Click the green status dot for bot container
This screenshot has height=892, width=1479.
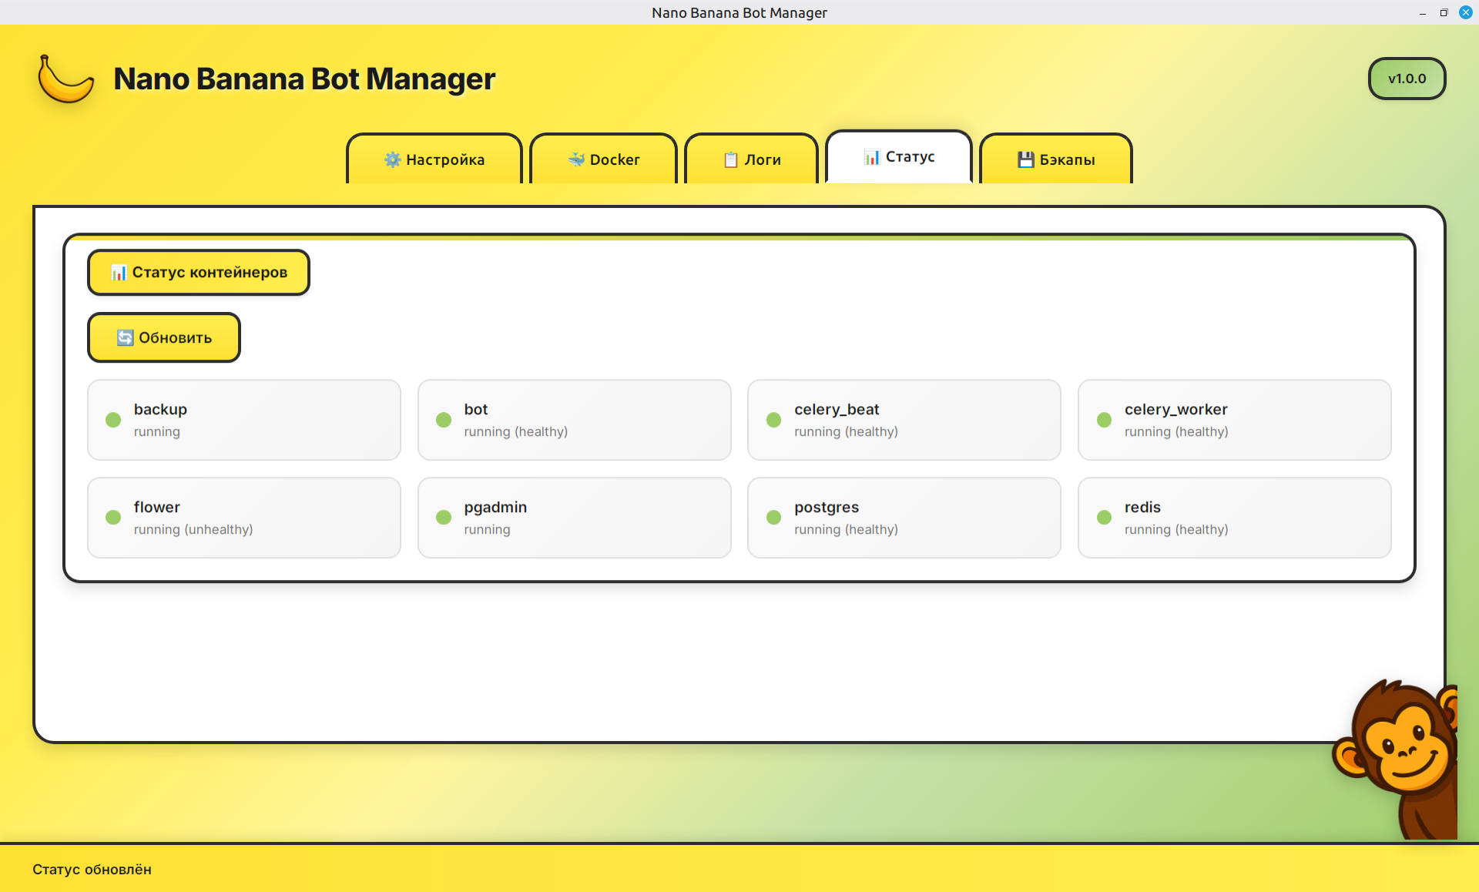[444, 420]
